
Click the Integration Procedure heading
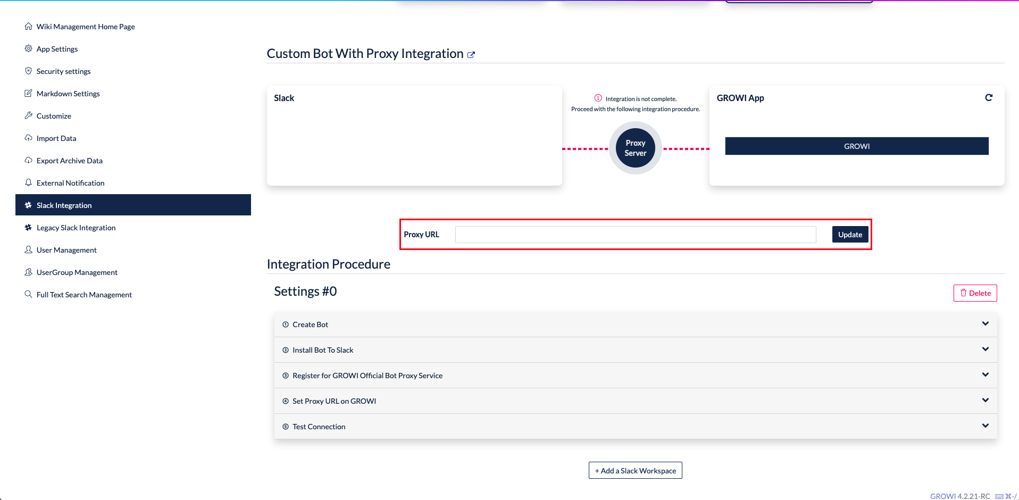[329, 264]
